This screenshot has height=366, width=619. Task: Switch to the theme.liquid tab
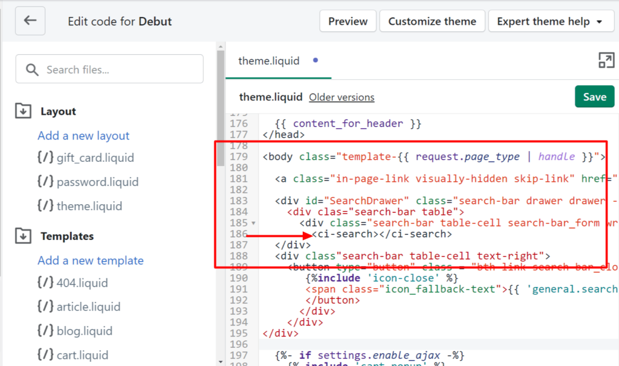pyautogui.click(x=269, y=60)
